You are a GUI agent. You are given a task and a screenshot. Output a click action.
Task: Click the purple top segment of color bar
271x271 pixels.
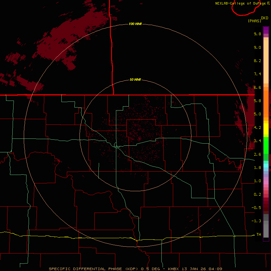pyautogui.click(x=266, y=30)
